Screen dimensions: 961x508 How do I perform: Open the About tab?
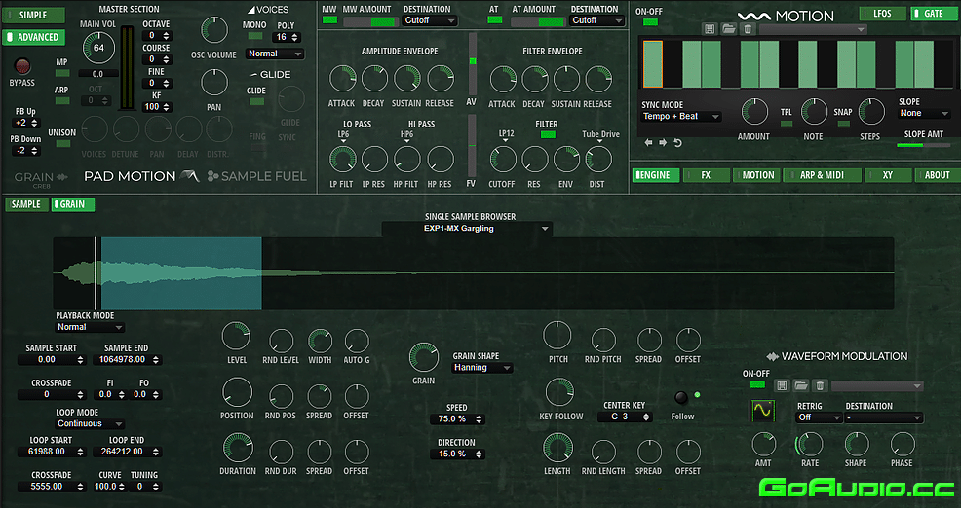pos(937,175)
